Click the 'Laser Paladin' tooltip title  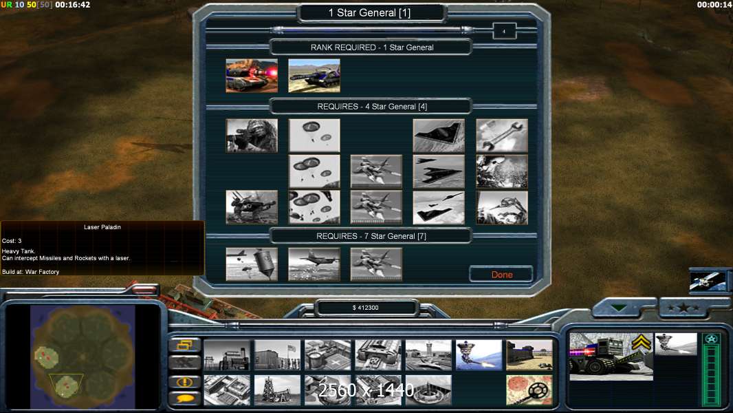pyautogui.click(x=102, y=227)
